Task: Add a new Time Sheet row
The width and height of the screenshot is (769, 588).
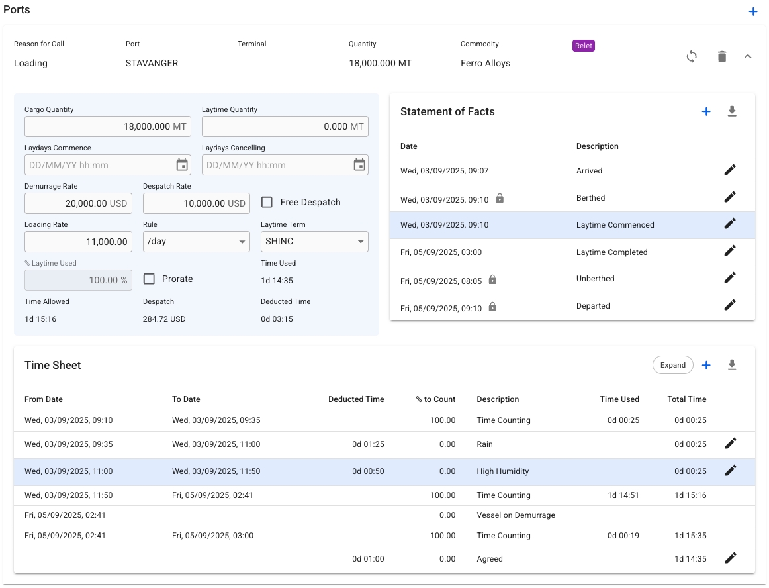Action: click(706, 365)
